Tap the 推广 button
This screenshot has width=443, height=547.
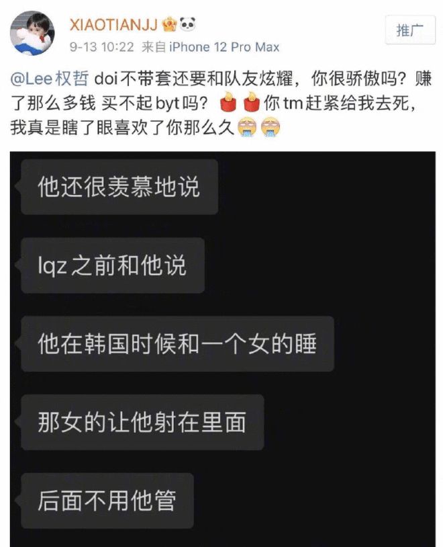click(410, 30)
